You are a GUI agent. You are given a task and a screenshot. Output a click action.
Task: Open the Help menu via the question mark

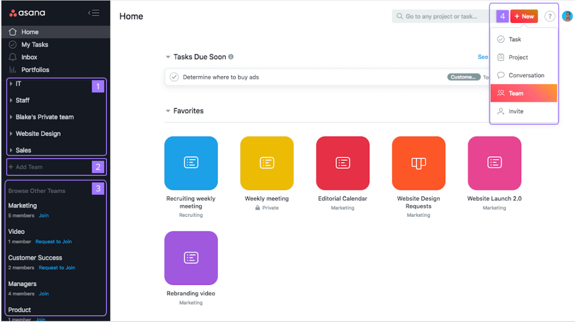point(550,16)
